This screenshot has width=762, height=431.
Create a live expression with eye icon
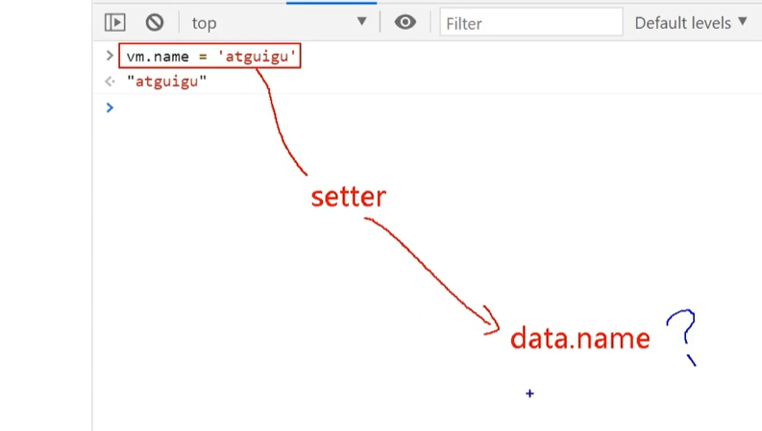tap(406, 22)
